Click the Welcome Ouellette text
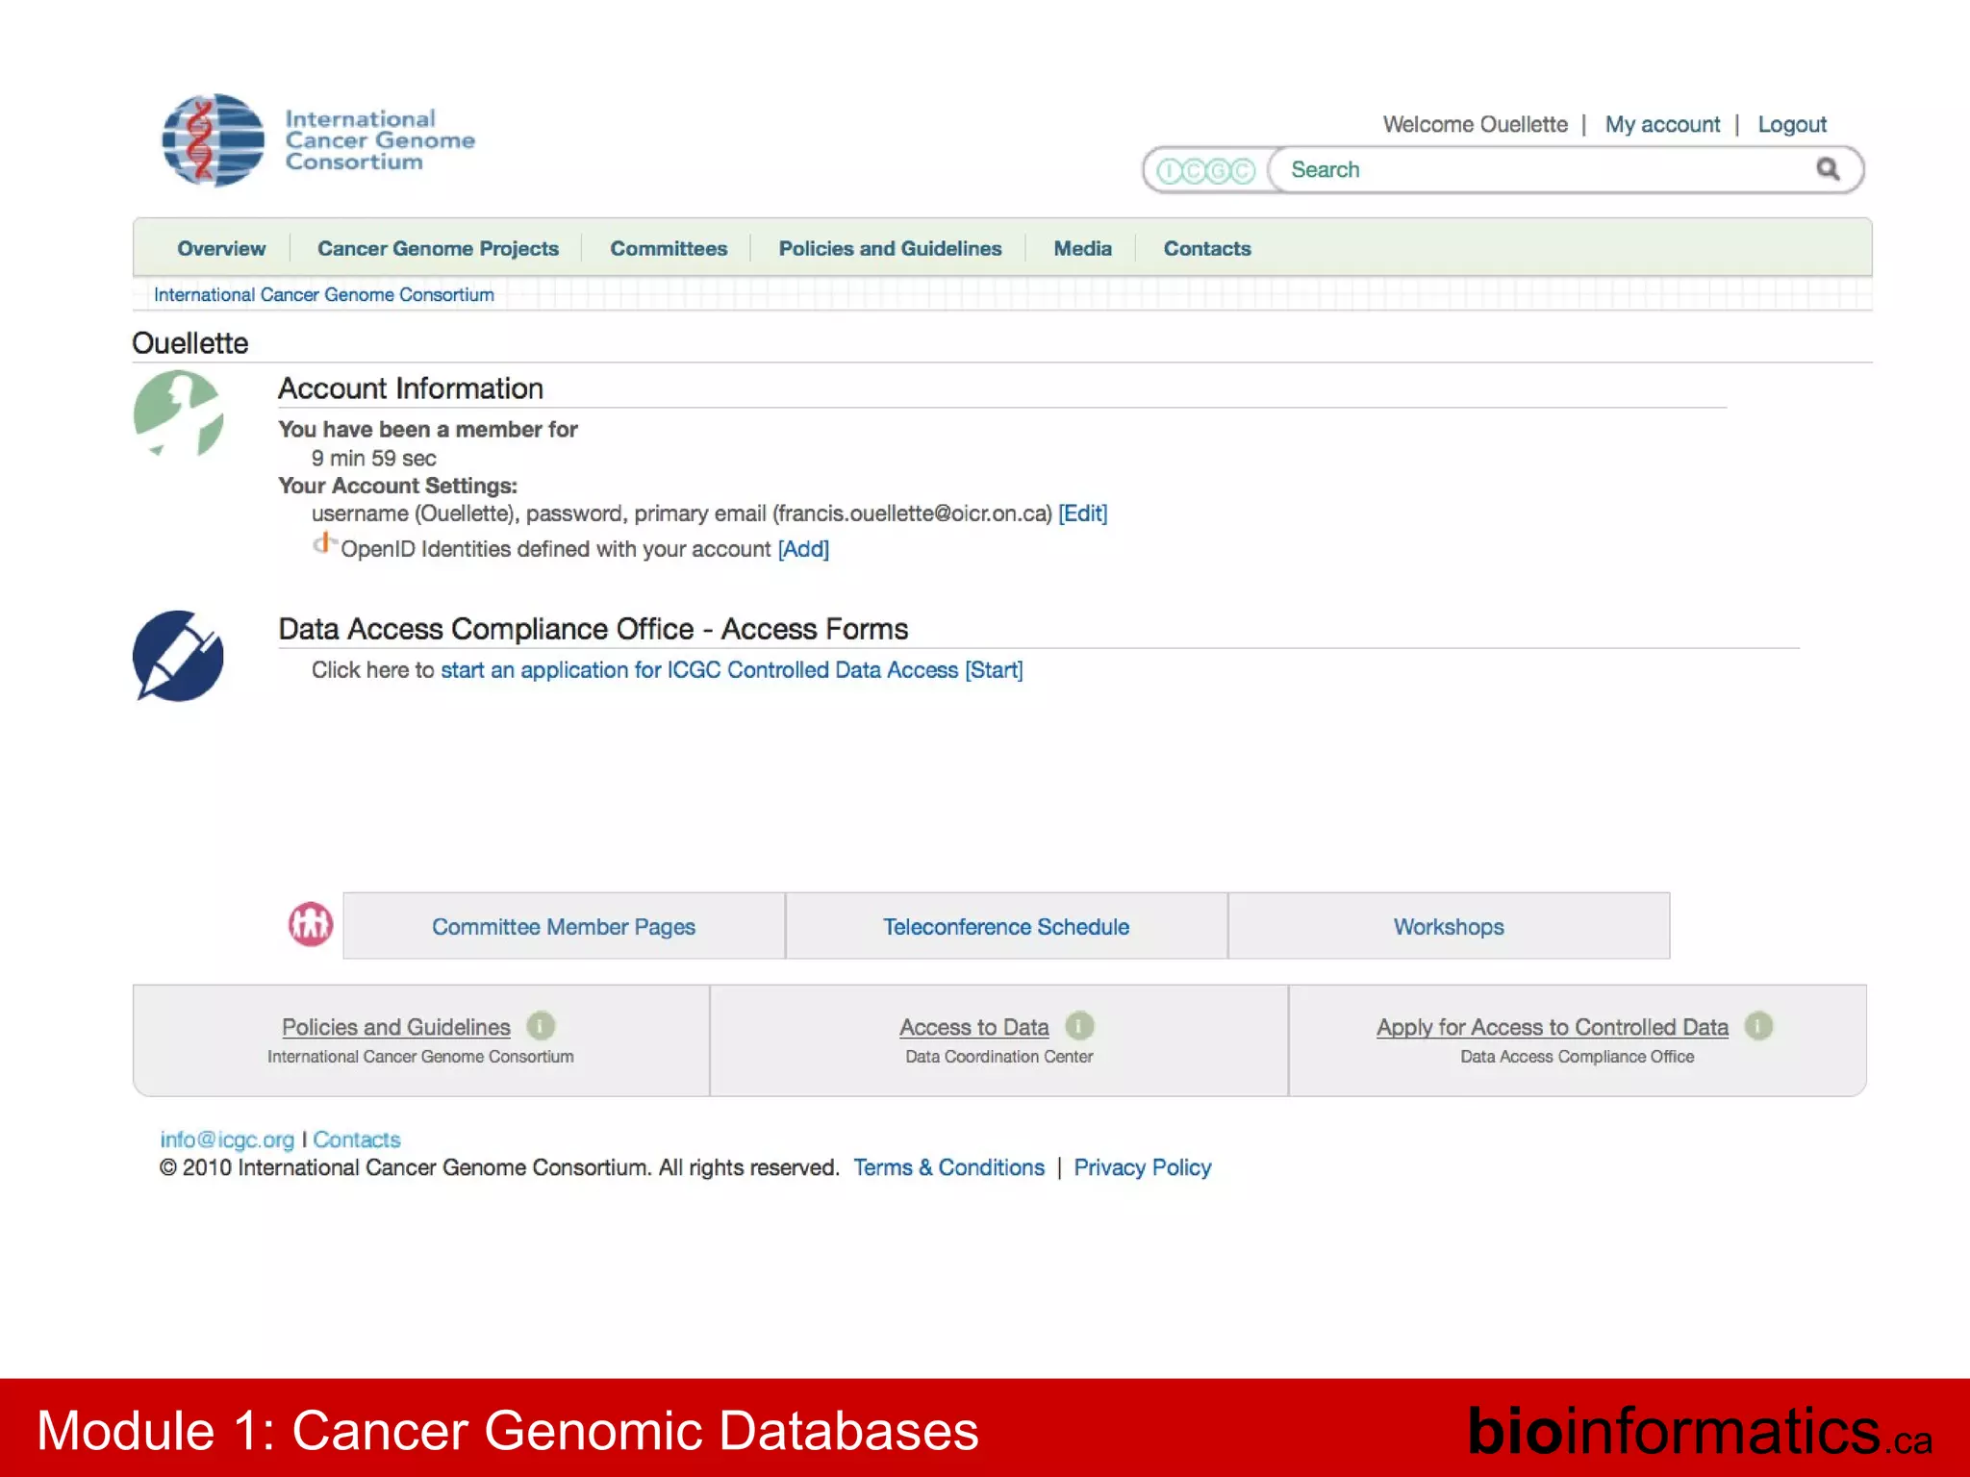 pos(1476,125)
